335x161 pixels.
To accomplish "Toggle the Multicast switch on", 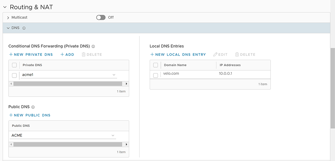I will point(101,17).
